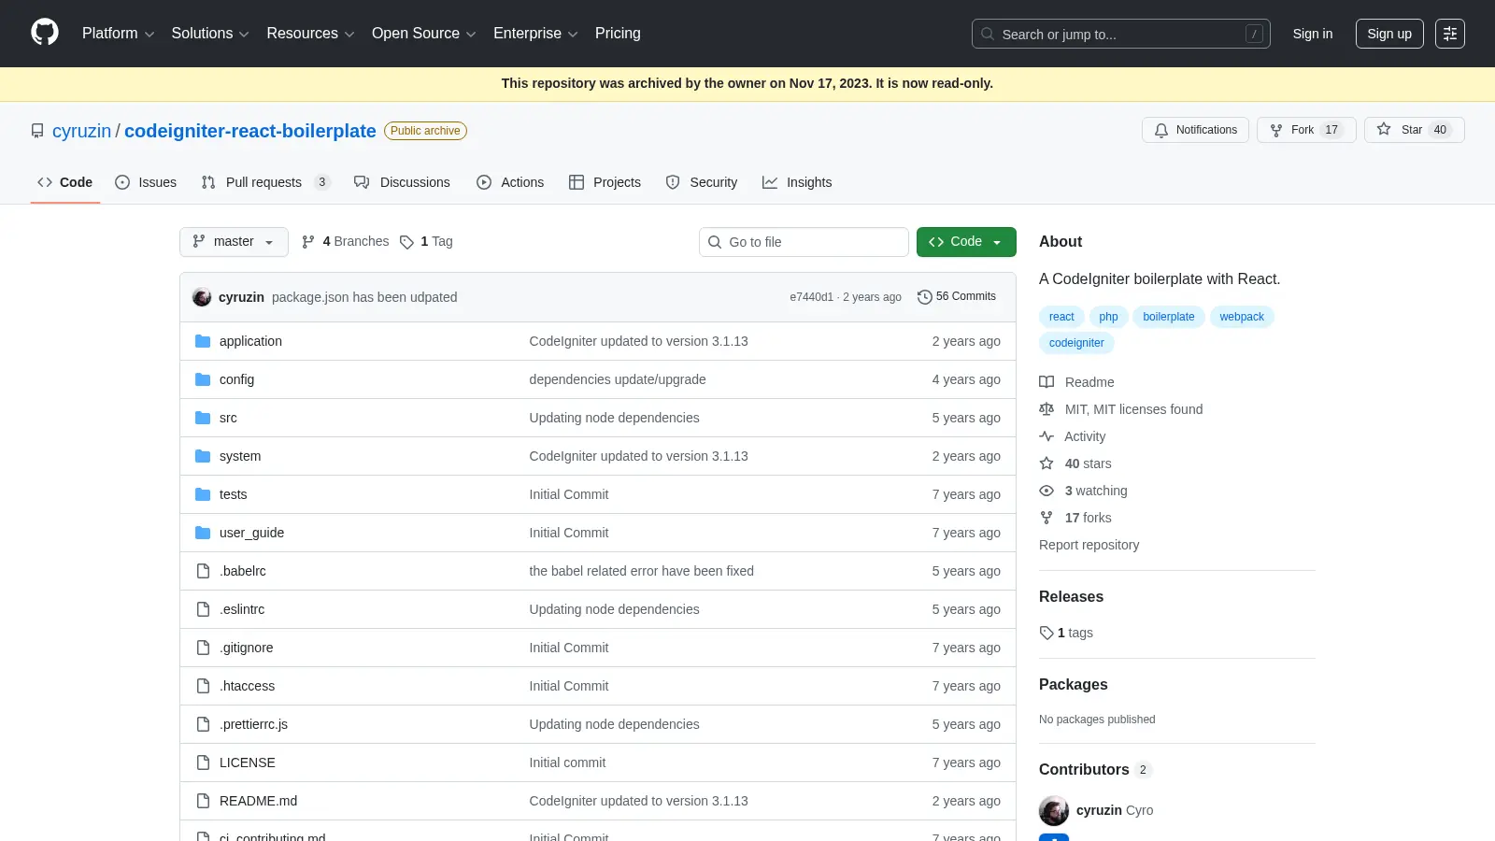Viewport: 1495px width, 841px height.
Task: Click the file icon next to LICENSE
Action: click(x=203, y=763)
